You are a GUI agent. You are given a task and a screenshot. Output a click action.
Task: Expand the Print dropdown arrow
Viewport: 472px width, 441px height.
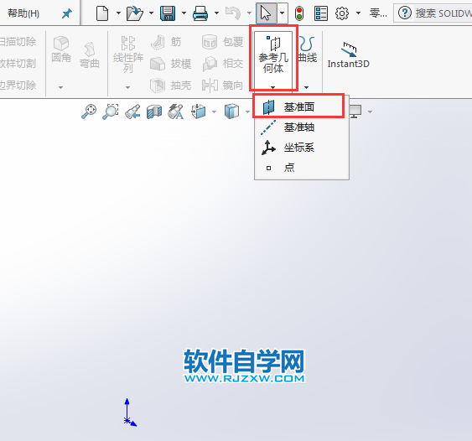(216, 13)
